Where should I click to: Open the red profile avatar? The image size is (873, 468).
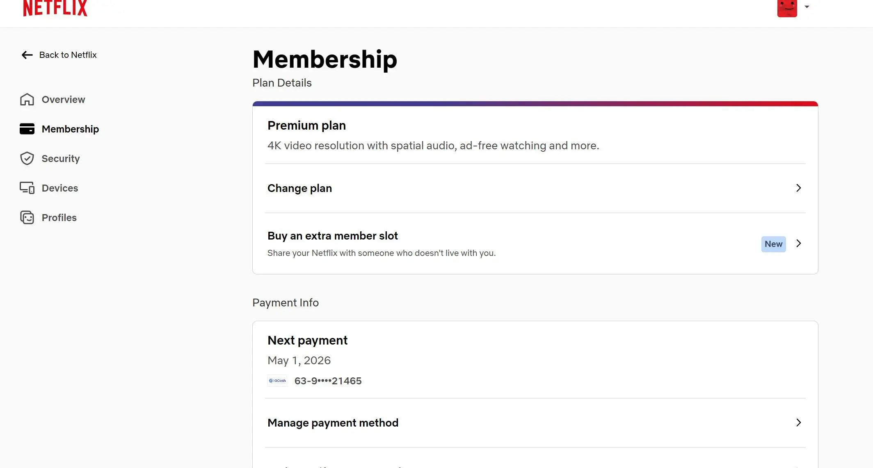tap(787, 8)
